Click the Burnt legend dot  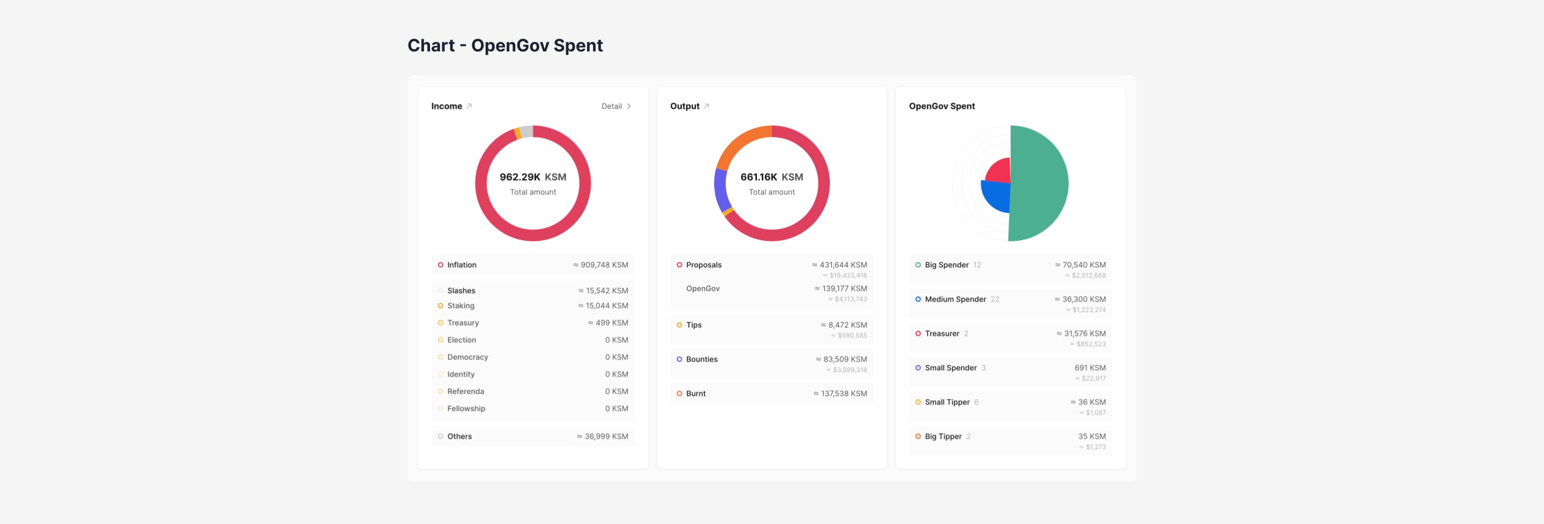(x=679, y=393)
